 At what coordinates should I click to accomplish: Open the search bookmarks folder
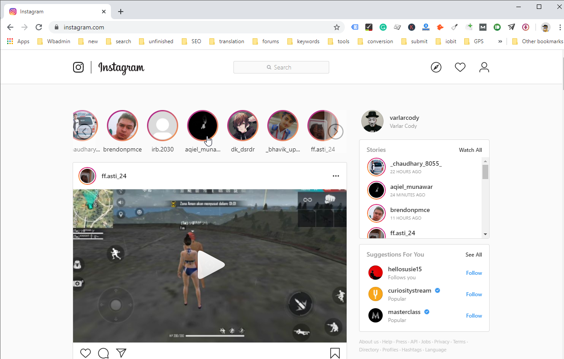(x=119, y=41)
